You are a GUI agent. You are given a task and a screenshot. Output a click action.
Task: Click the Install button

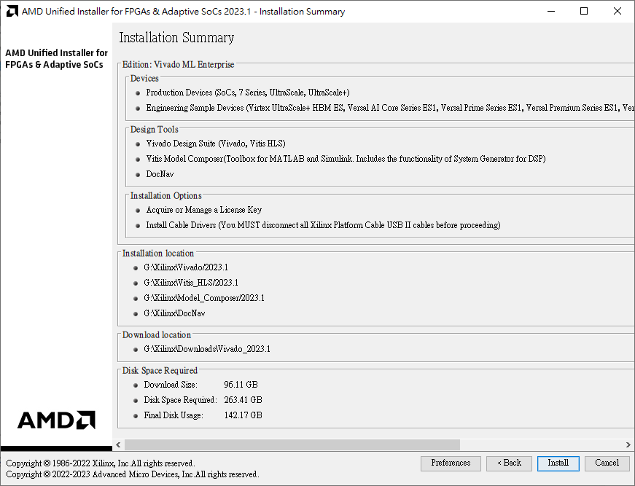[x=558, y=463]
